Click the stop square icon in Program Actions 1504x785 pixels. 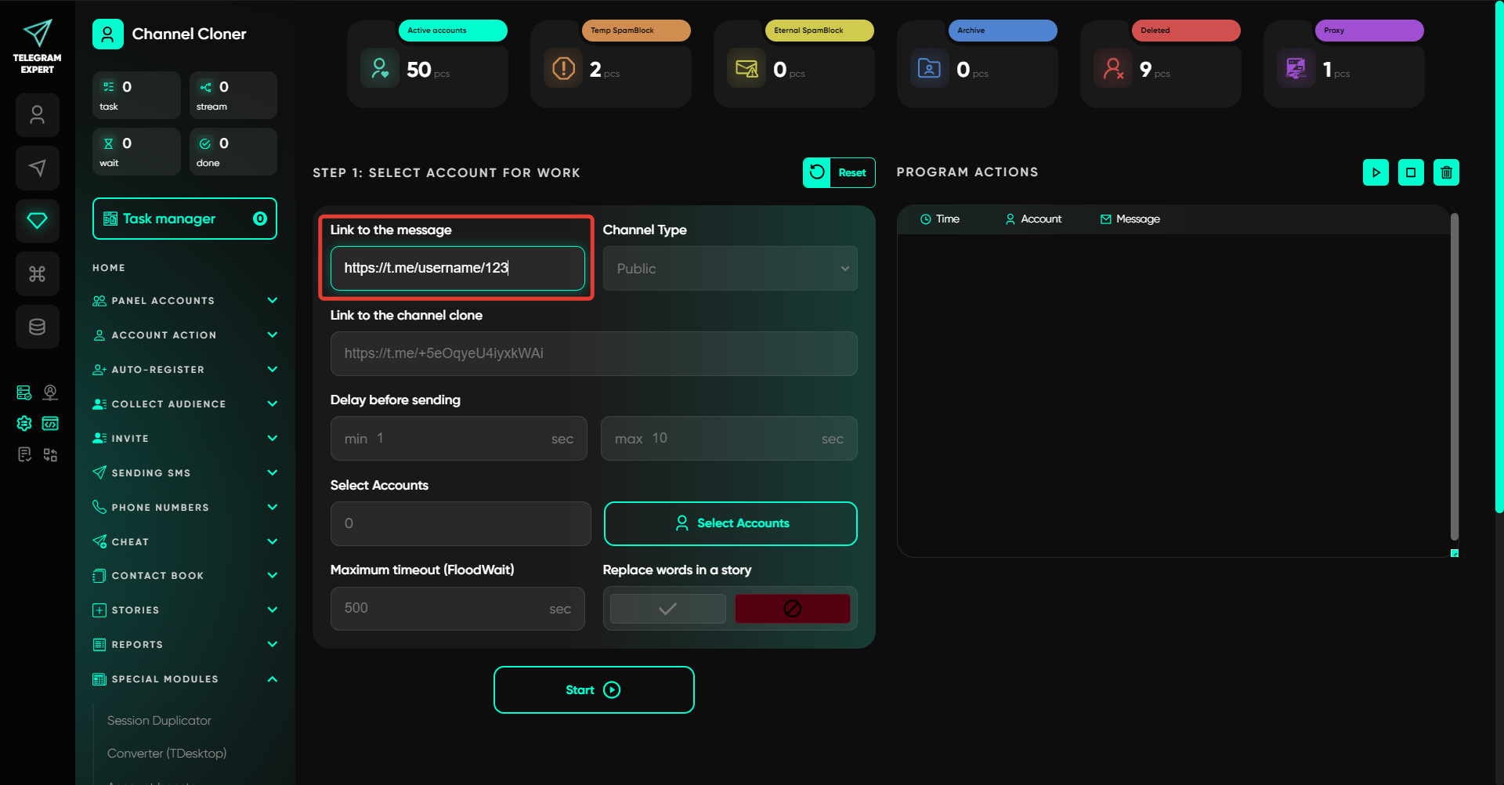click(1411, 172)
